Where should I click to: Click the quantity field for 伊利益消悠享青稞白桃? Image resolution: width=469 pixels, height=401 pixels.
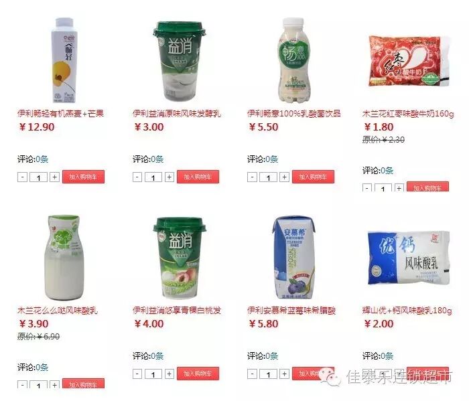(x=153, y=374)
